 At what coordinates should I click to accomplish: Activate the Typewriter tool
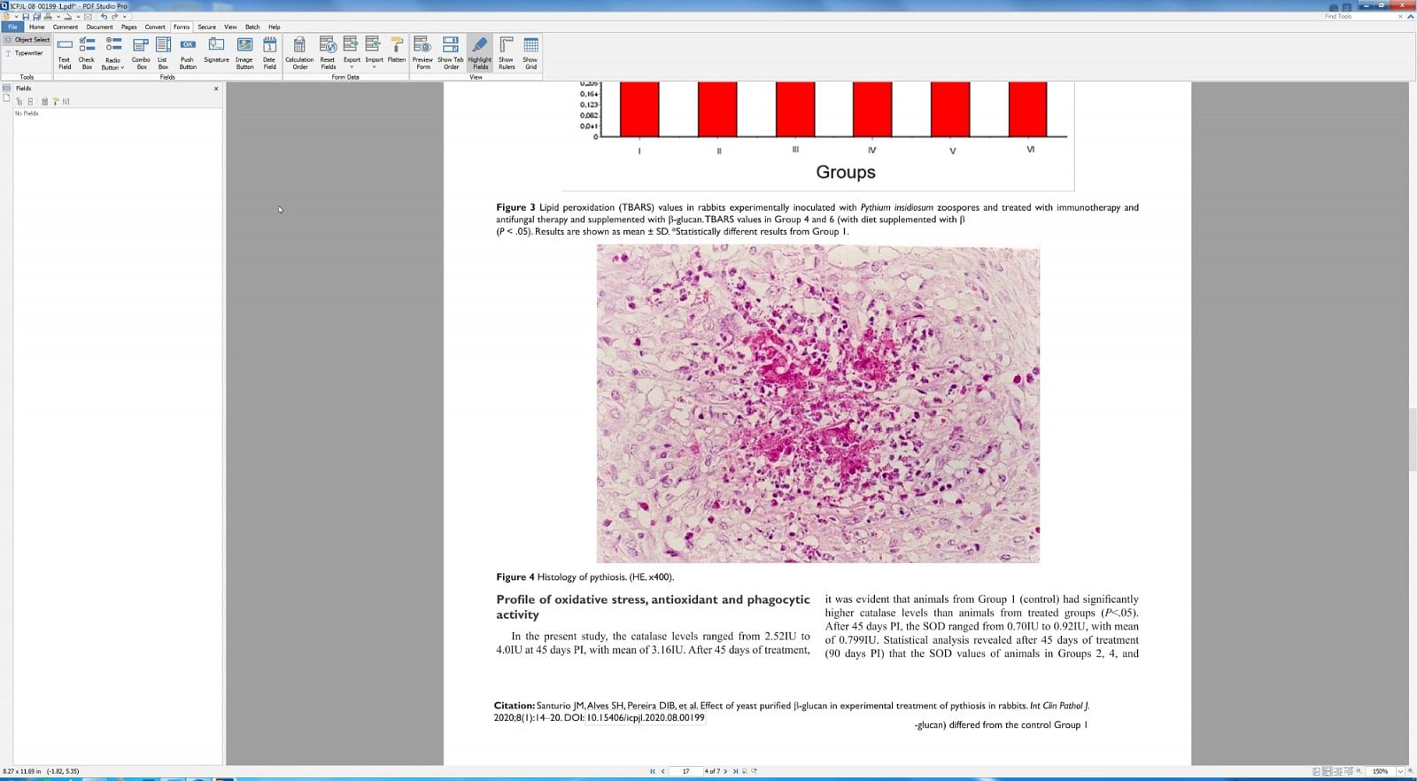[25, 53]
